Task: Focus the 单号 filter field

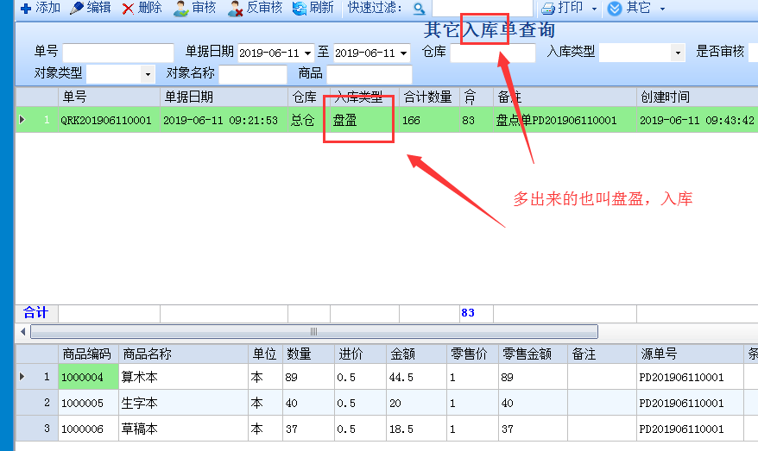Action: coord(118,52)
